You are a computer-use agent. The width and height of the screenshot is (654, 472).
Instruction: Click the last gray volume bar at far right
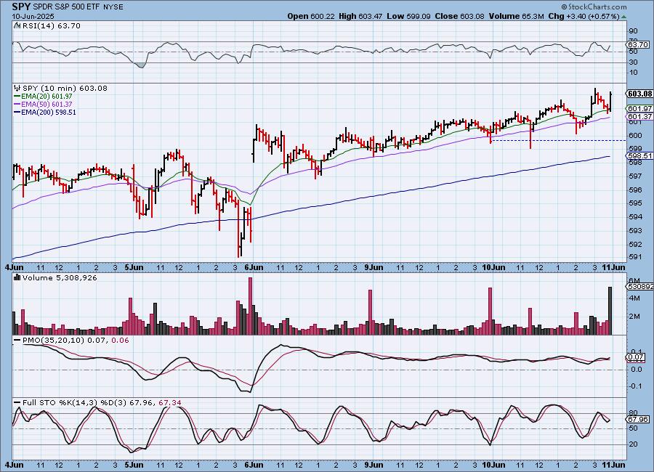[610, 311]
